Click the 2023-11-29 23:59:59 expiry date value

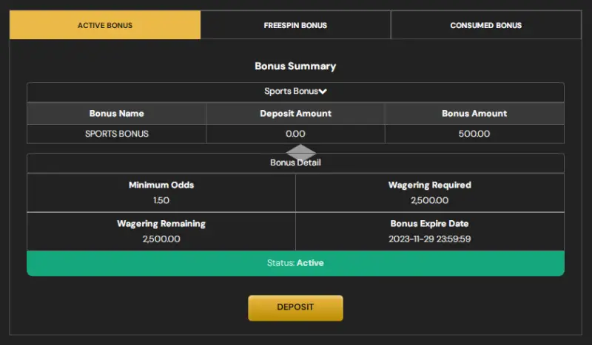429,239
